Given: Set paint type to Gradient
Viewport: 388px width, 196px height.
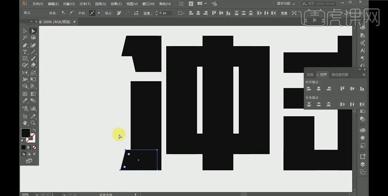Looking at the screenshot, I should click(x=29, y=147).
